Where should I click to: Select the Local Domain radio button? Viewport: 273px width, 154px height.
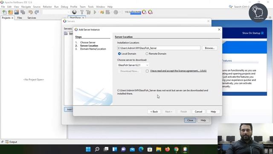(119, 54)
